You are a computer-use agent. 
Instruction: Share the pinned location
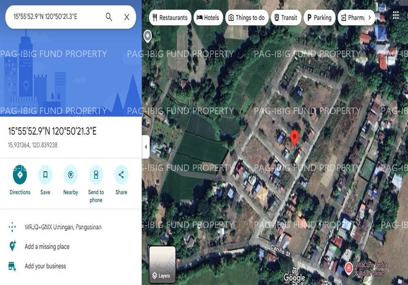(121, 176)
